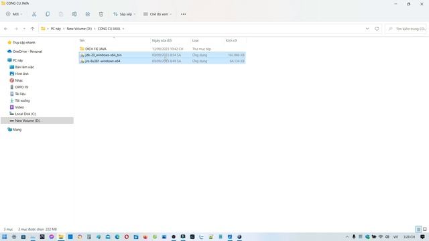The image size is (429, 241).
Task: Click the File Explorer icon on the taskbar
Action: click(x=61, y=236)
